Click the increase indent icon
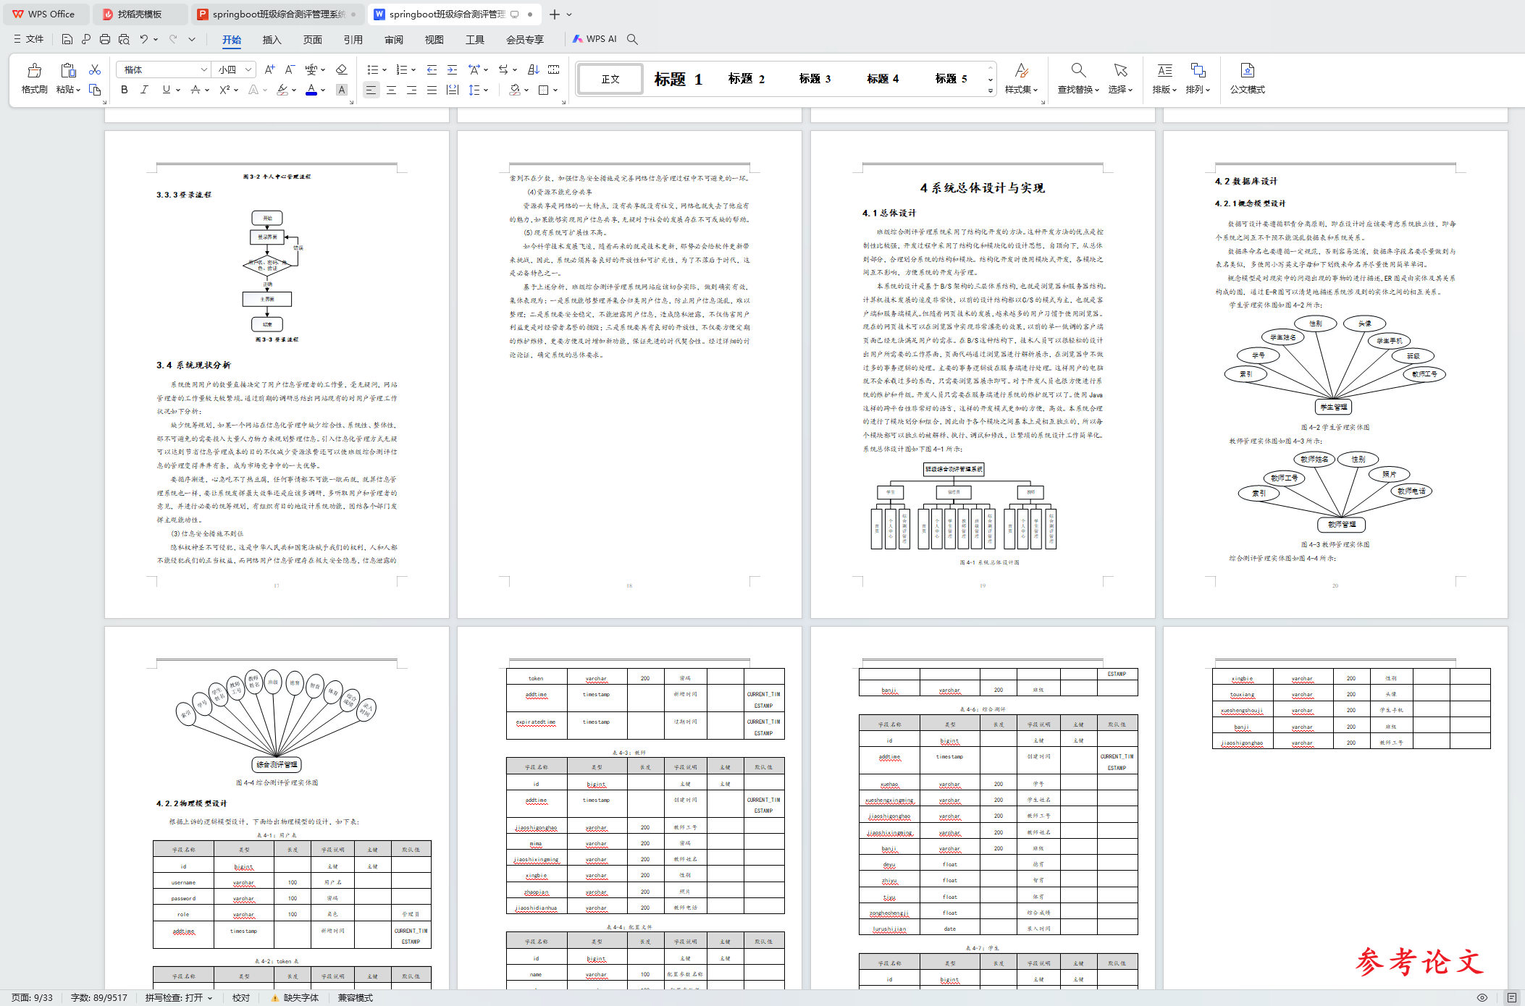Image resolution: width=1525 pixels, height=1006 pixels. pos(452,69)
